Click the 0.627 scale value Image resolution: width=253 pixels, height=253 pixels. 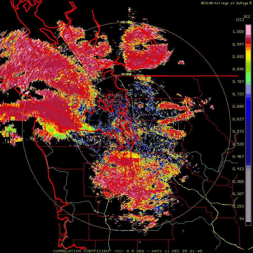point(238,119)
